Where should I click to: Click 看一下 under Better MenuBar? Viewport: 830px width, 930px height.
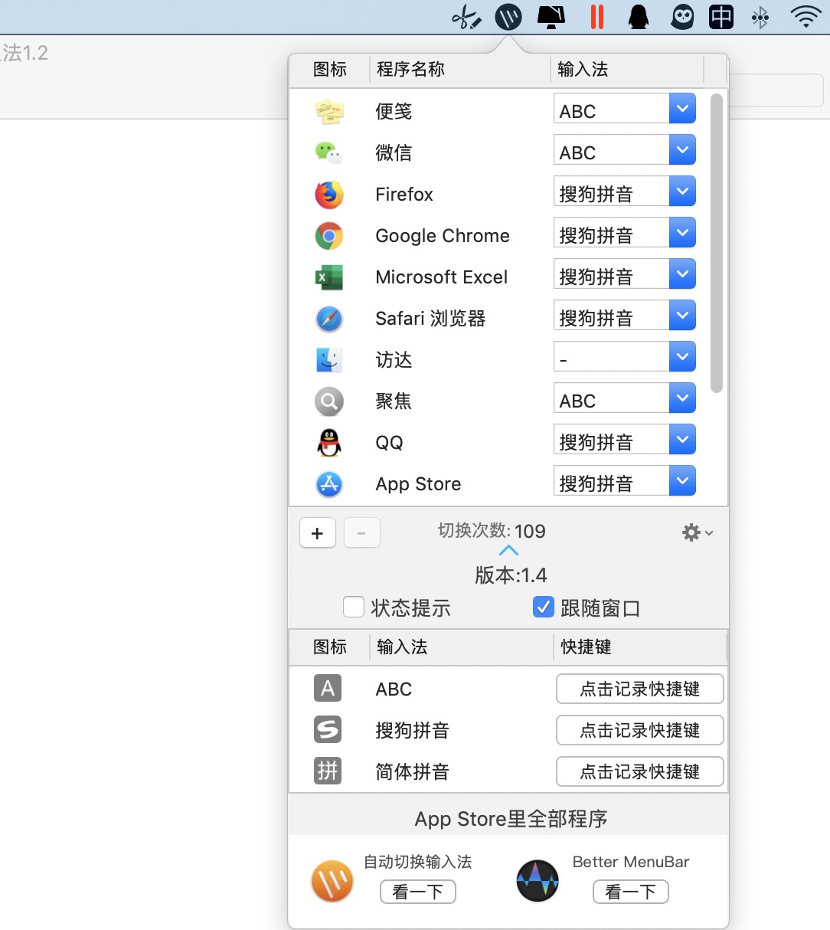pyautogui.click(x=631, y=892)
